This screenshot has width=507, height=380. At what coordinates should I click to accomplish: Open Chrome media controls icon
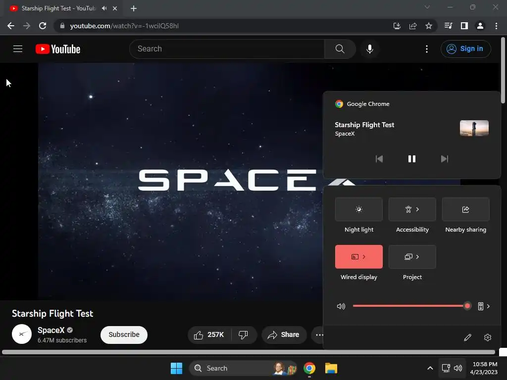(x=448, y=26)
